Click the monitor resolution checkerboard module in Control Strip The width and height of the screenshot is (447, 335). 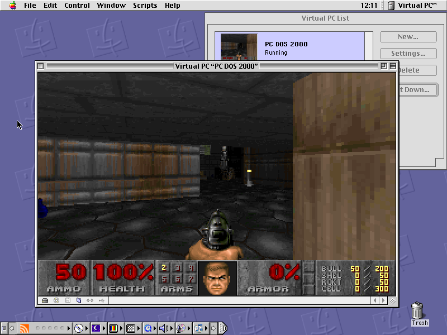coord(131,328)
